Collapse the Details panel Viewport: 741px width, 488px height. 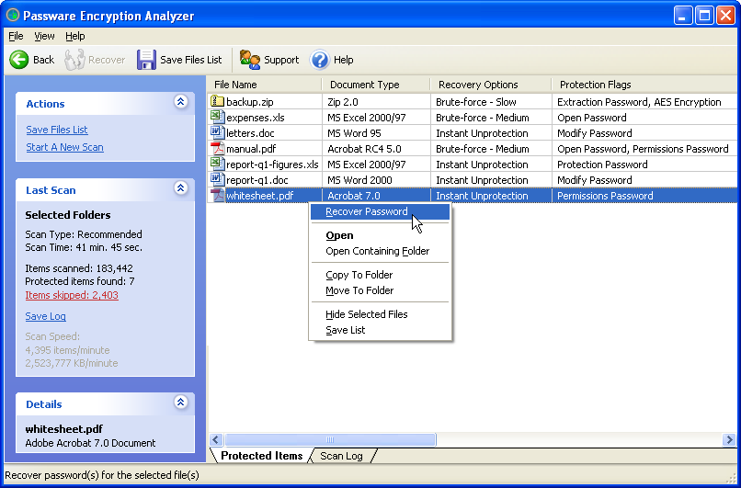tap(180, 402)
